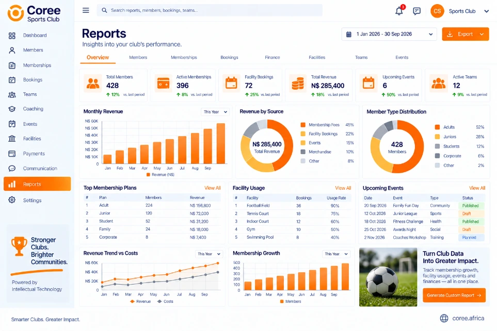Click Dashboard grid icon in sidebar
The width and height of the screenshot is (497, 331).
tap(12, 36)
